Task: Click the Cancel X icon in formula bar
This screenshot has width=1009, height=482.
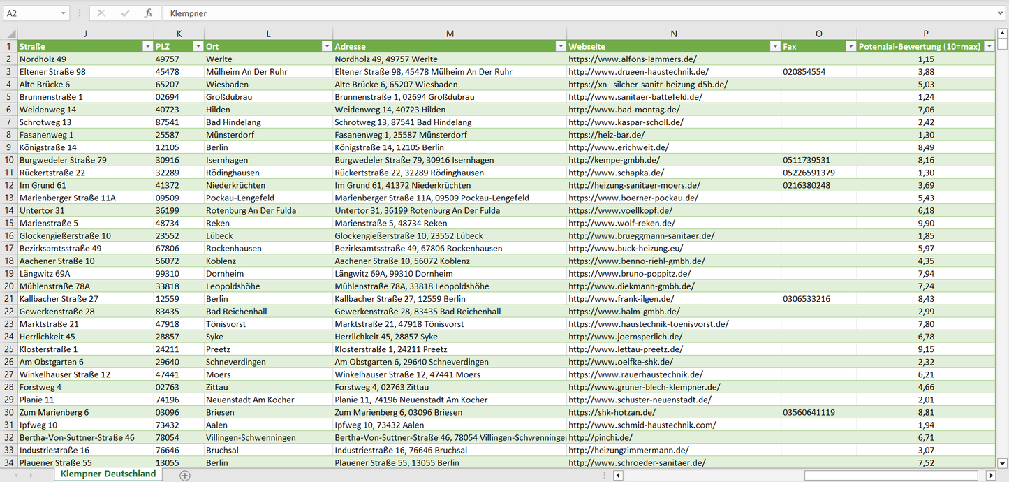Action: (x=101, y=13)
